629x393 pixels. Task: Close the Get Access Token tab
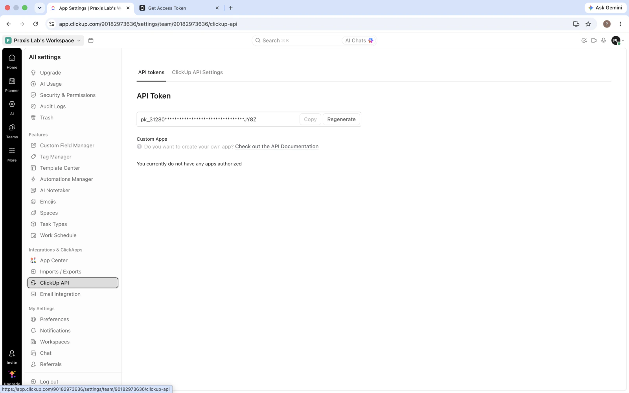(x=217, y=8)
